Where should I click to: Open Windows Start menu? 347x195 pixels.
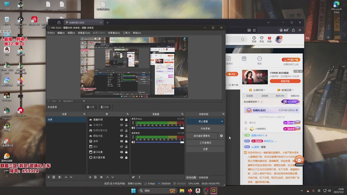tap(133, 191)
